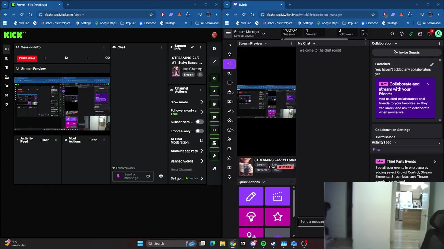Dismiss Third Party Events notice
The image size is (444, 249).
[435, 162]
